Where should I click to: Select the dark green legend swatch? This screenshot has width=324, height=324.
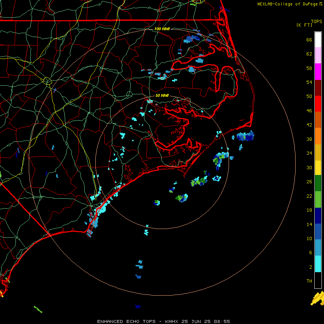click(318, 183)
